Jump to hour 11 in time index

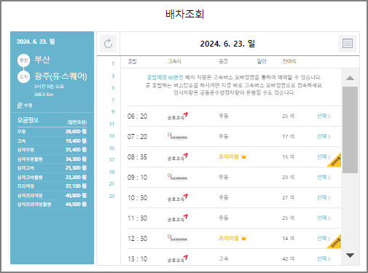click(111, 124)
